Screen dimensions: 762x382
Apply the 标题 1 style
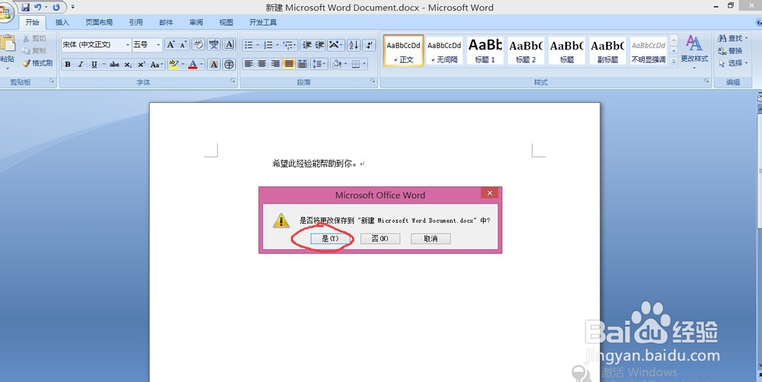tap(485, 50)
